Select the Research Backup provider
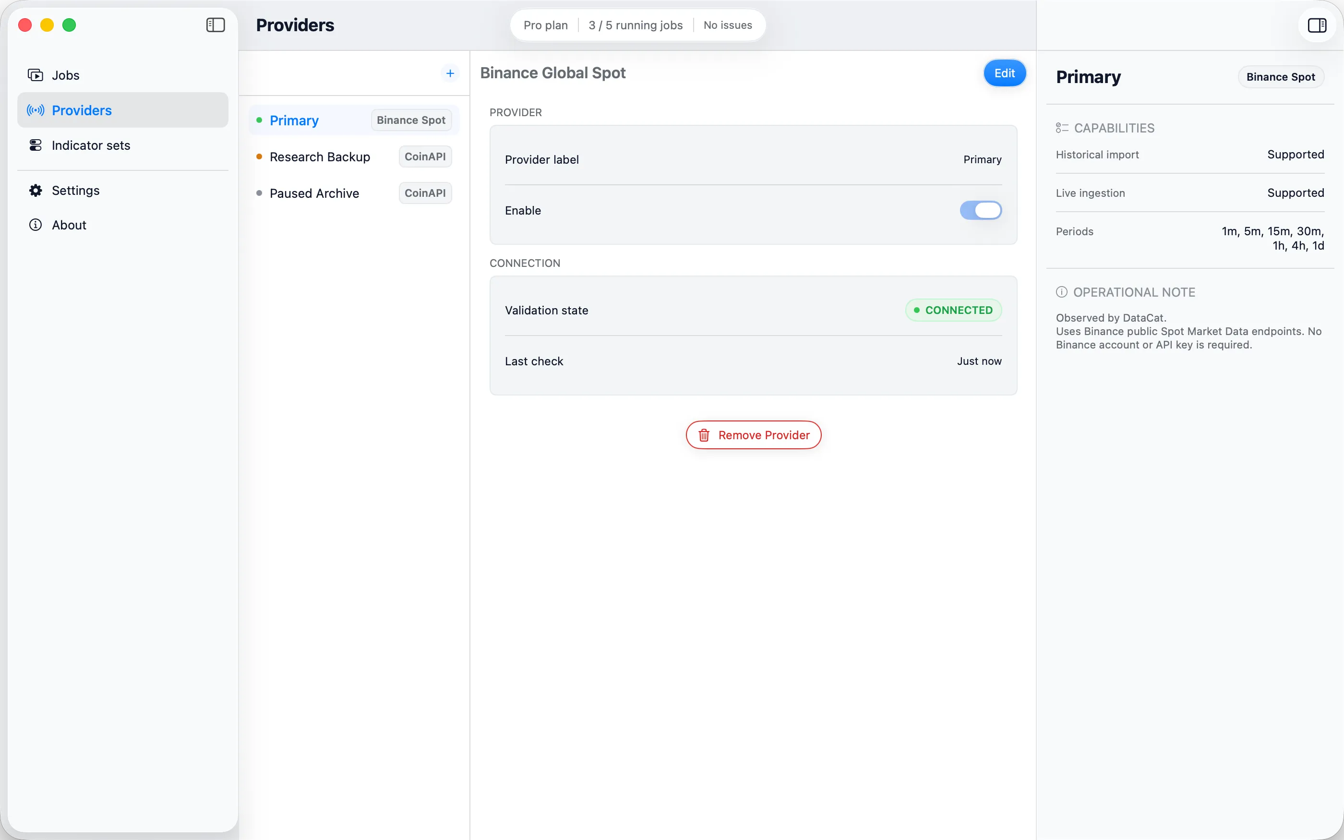Screen dimensions: 1344x840 pyautogui.click(x=354, y=156)
